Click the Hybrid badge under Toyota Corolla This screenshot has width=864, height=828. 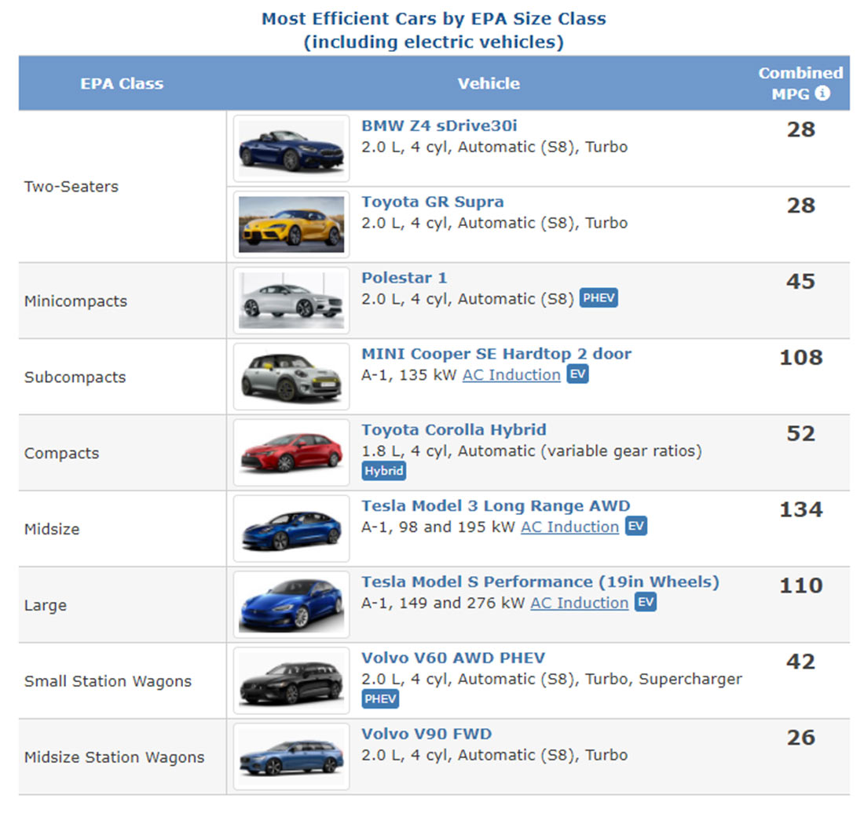click(x=383, y=471)
